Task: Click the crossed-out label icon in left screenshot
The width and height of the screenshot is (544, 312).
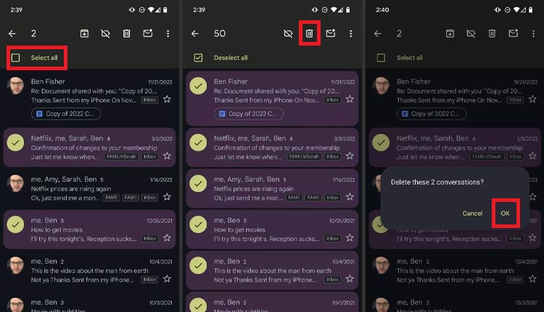Action: [x=105, y=33]
